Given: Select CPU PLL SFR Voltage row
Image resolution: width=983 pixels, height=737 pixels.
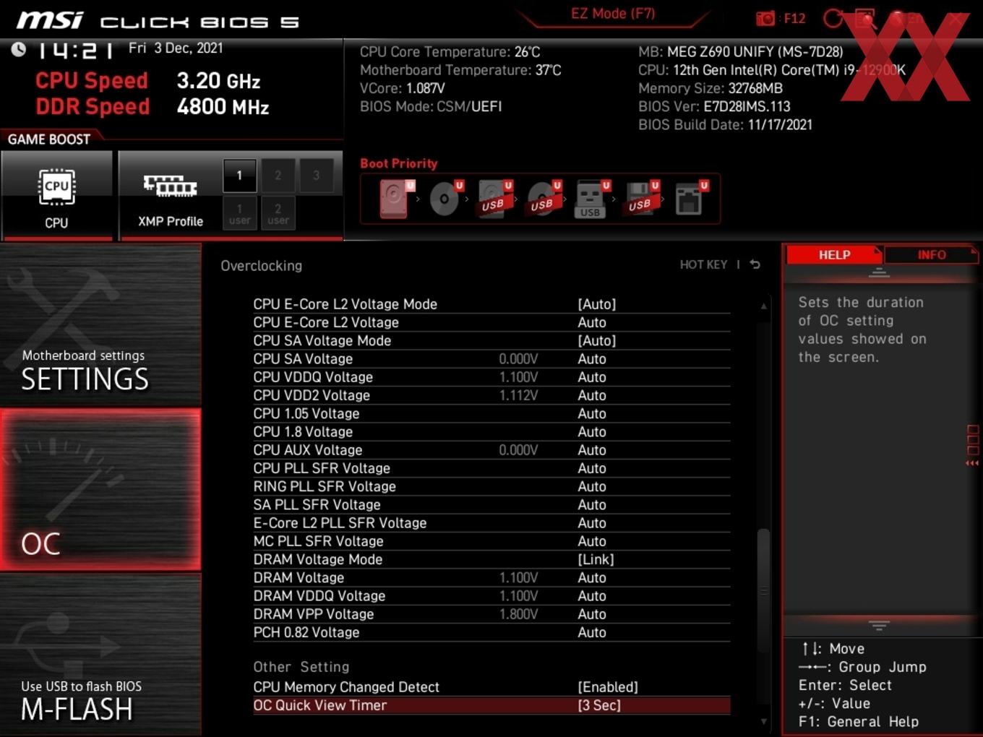Looking at the screenshot, I should 491,468.
